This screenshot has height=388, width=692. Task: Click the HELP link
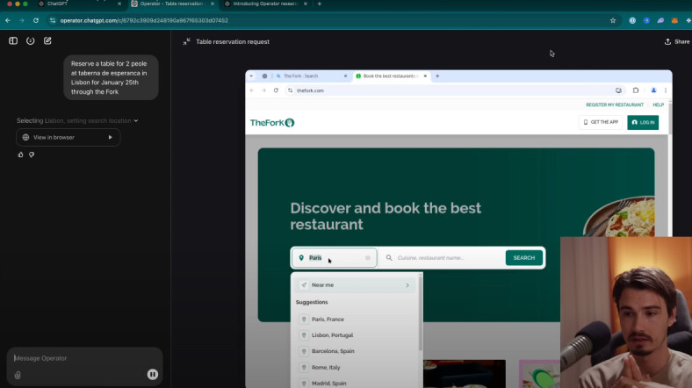click(x=658, y=105)
